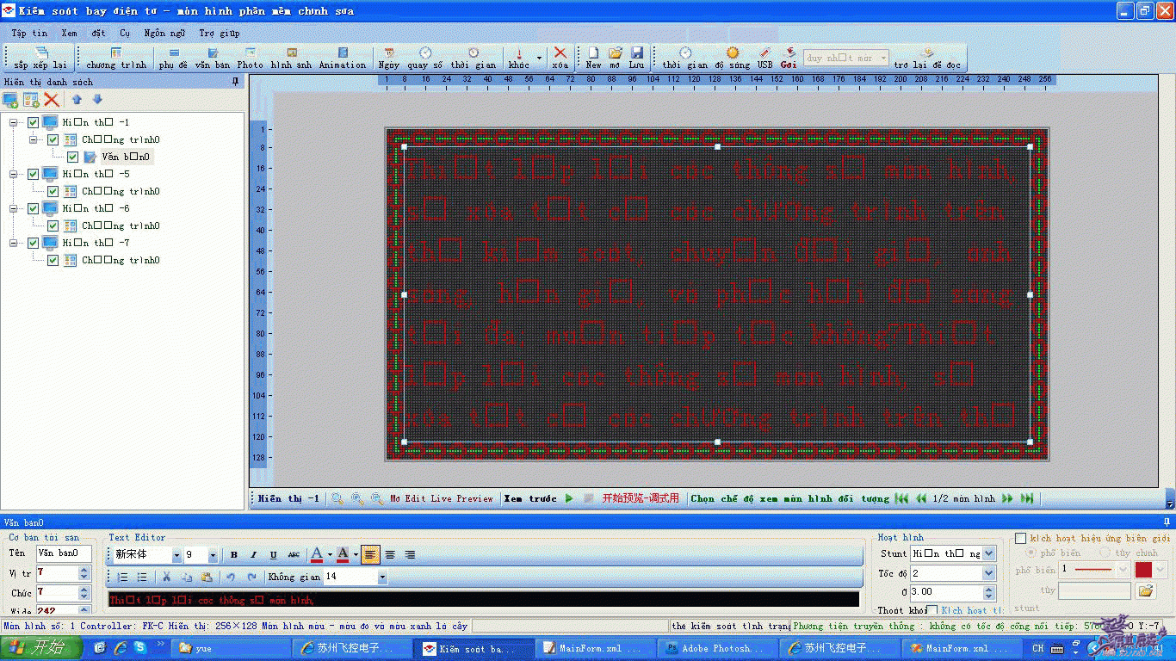Open the Stunt effect dropdown
This screenshot has width=1176, height=661.
pos(988,554)
